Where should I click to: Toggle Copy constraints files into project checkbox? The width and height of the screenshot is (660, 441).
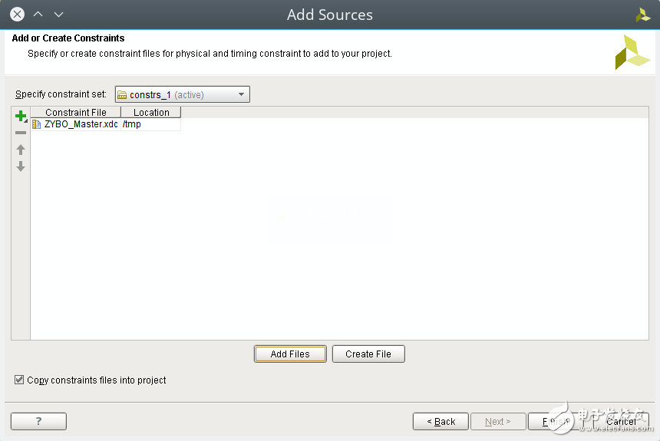pos(19,380)
